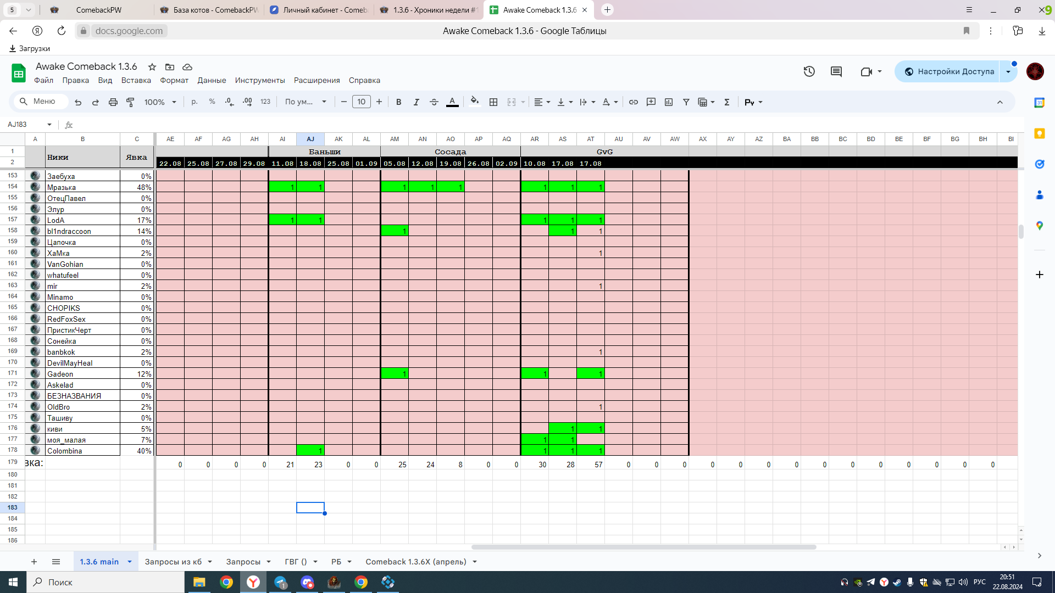Image resolution: width=1055 pixels, height=593 pixels.
Task: Click the insert chart icon
Action: point(668,102)
